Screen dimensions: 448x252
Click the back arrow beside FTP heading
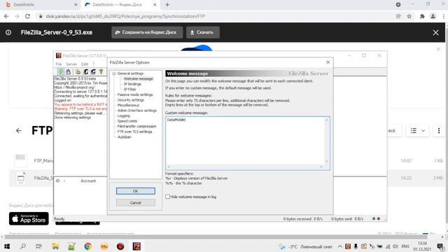19,131
